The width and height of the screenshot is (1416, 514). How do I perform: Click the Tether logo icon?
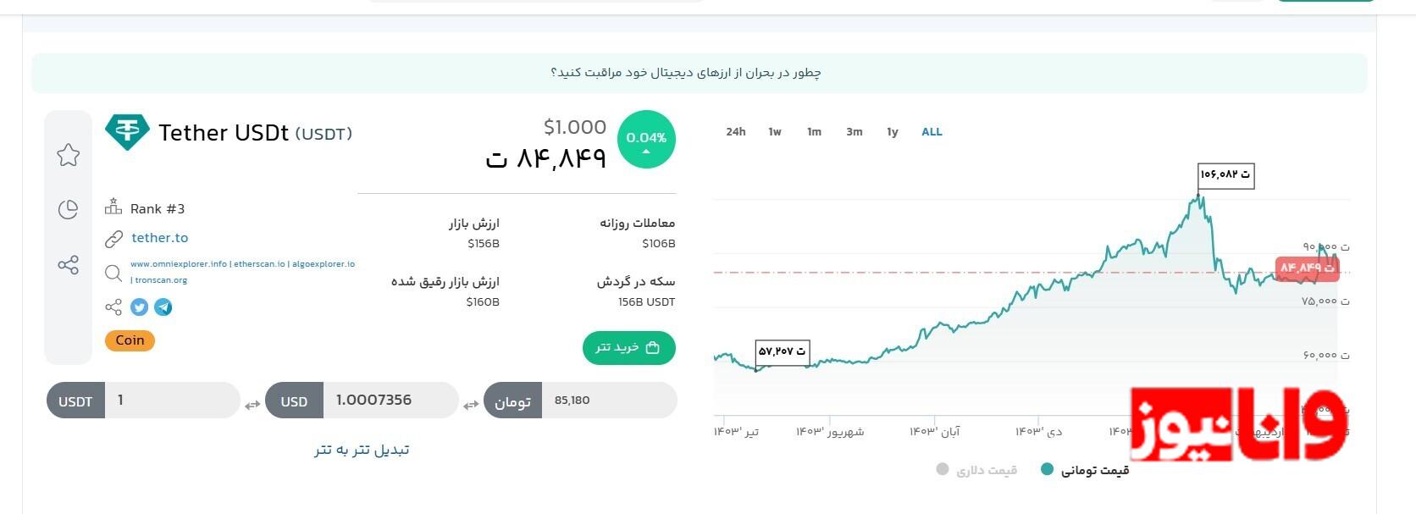pyautogui.click(x=127, y=132)
